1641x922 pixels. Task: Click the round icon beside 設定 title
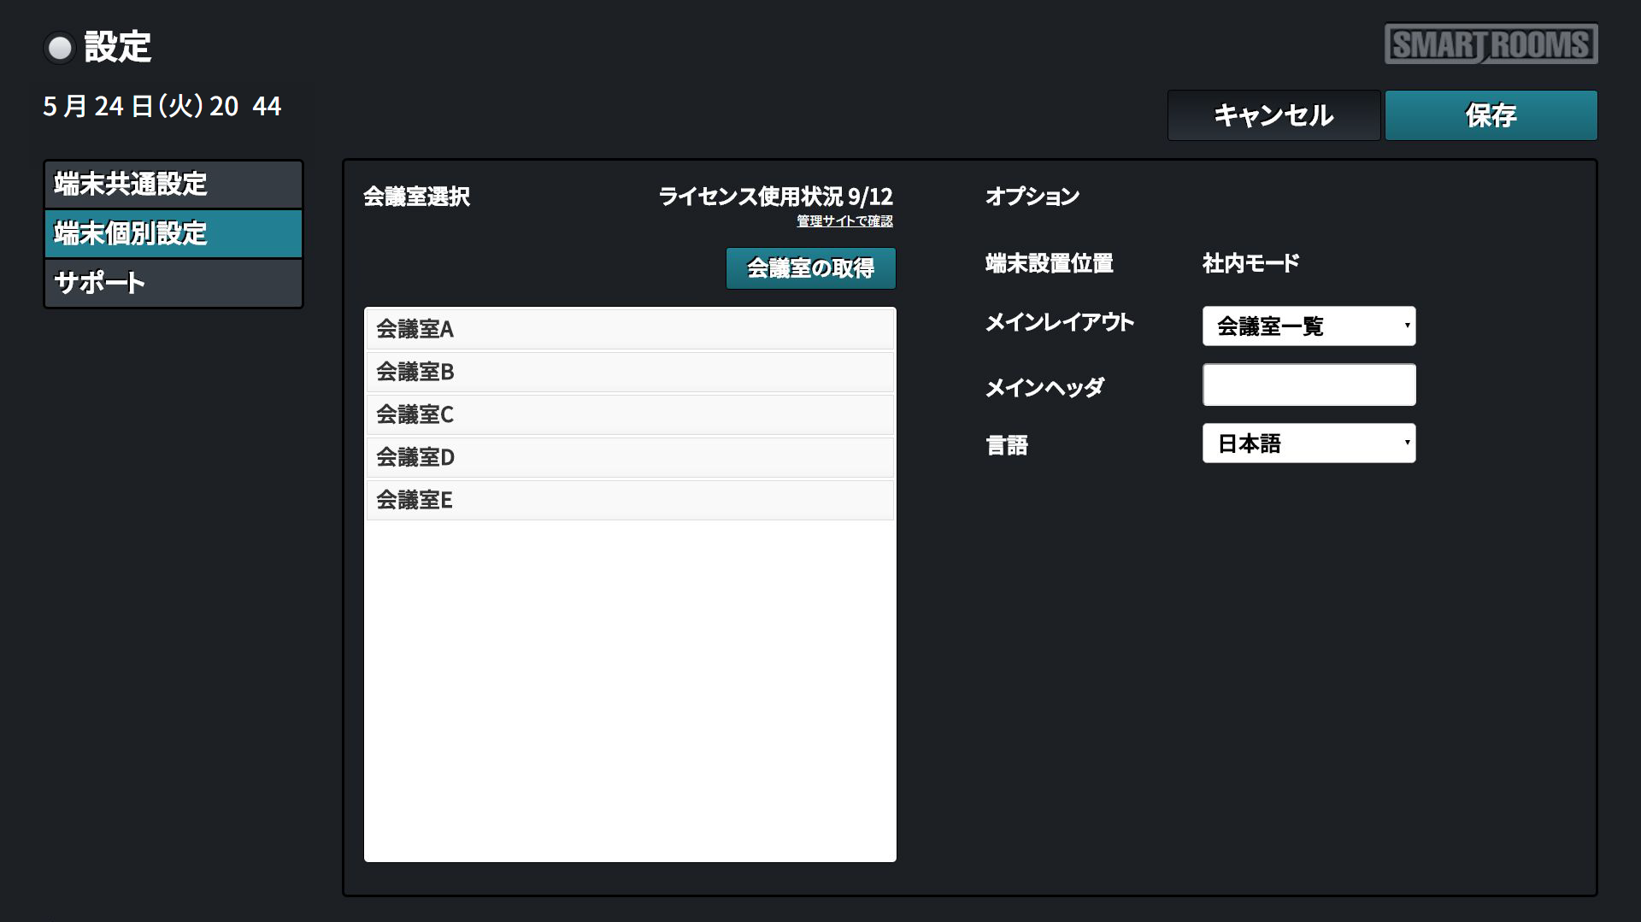pos(60,48)
